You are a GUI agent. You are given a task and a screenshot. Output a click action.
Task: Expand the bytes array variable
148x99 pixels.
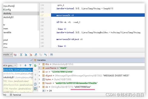(39, 79)
